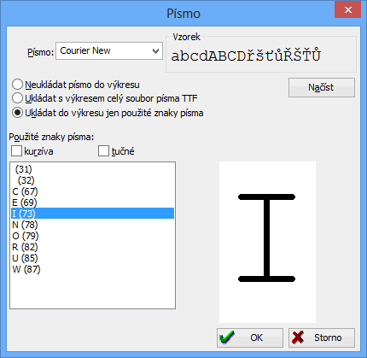367x358 pixels.
Task: Toggle the tučné checkbox
Action: tap(103, 151)
